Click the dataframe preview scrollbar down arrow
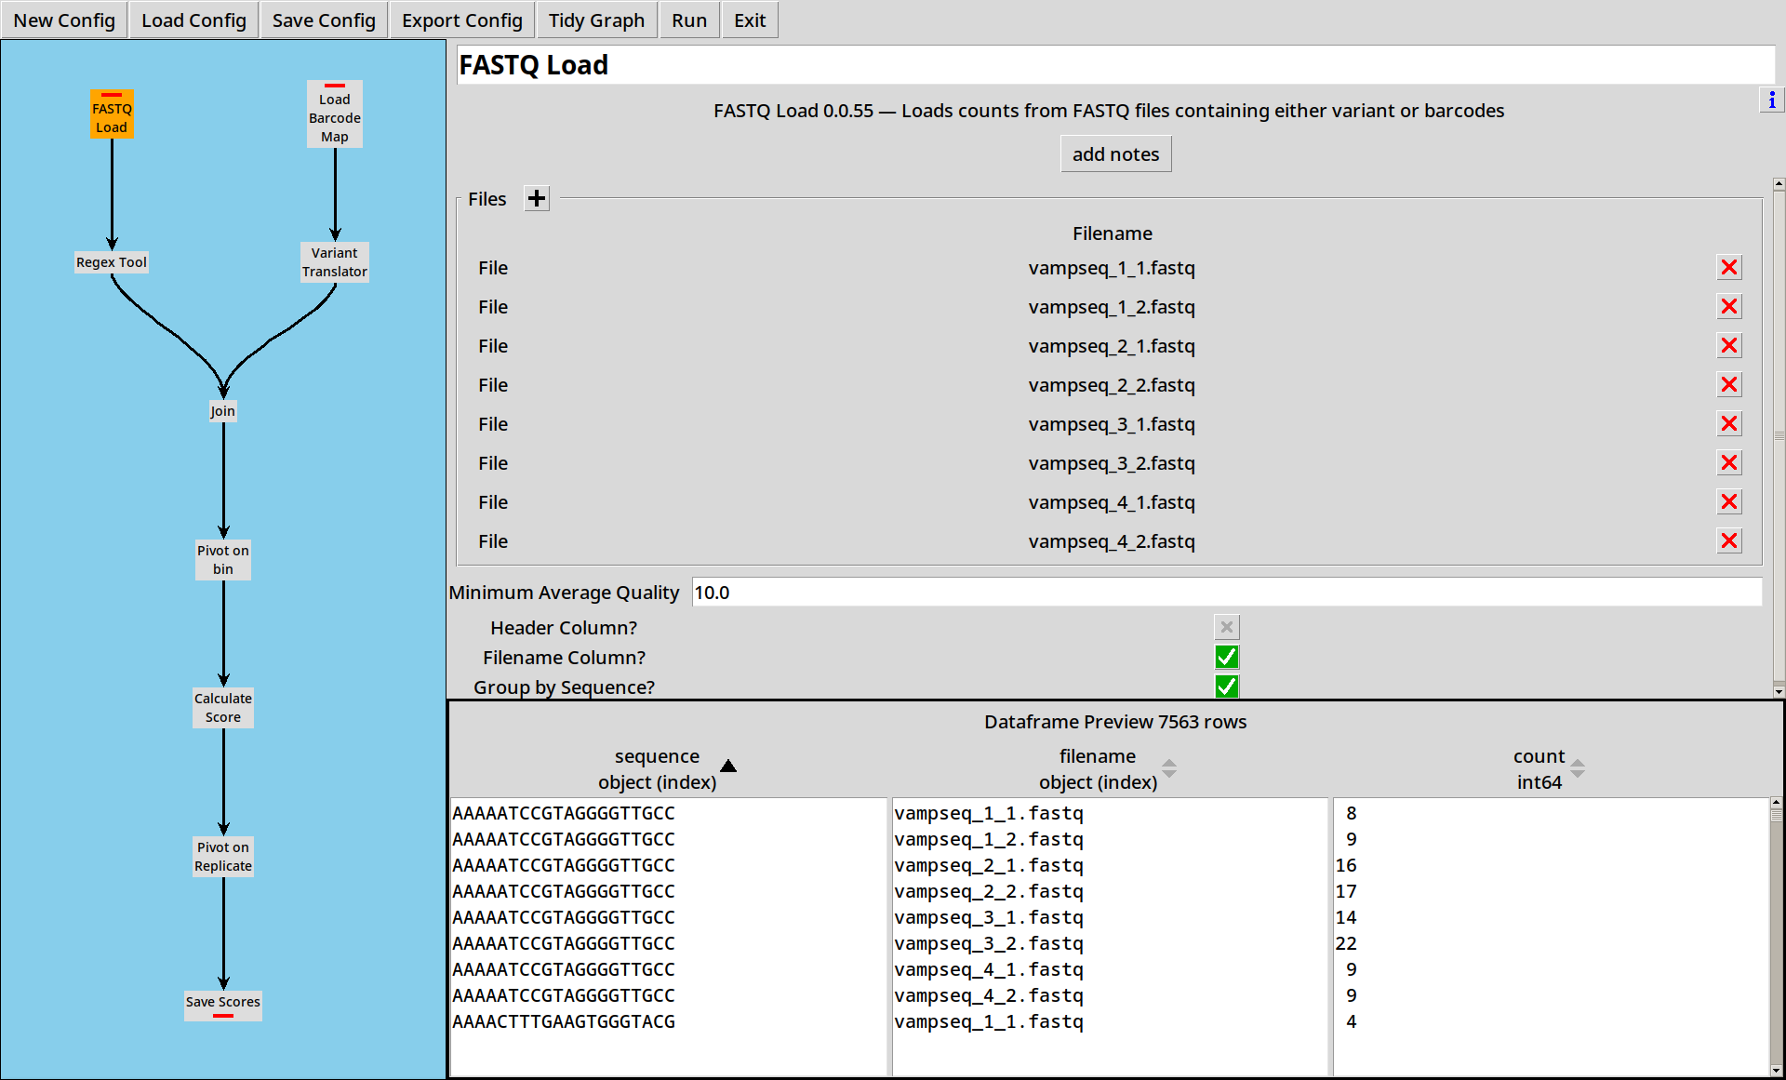1786x1080 pixels. (x=1777, y=1071)
